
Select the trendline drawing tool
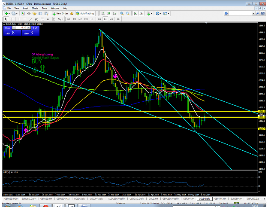30,19
